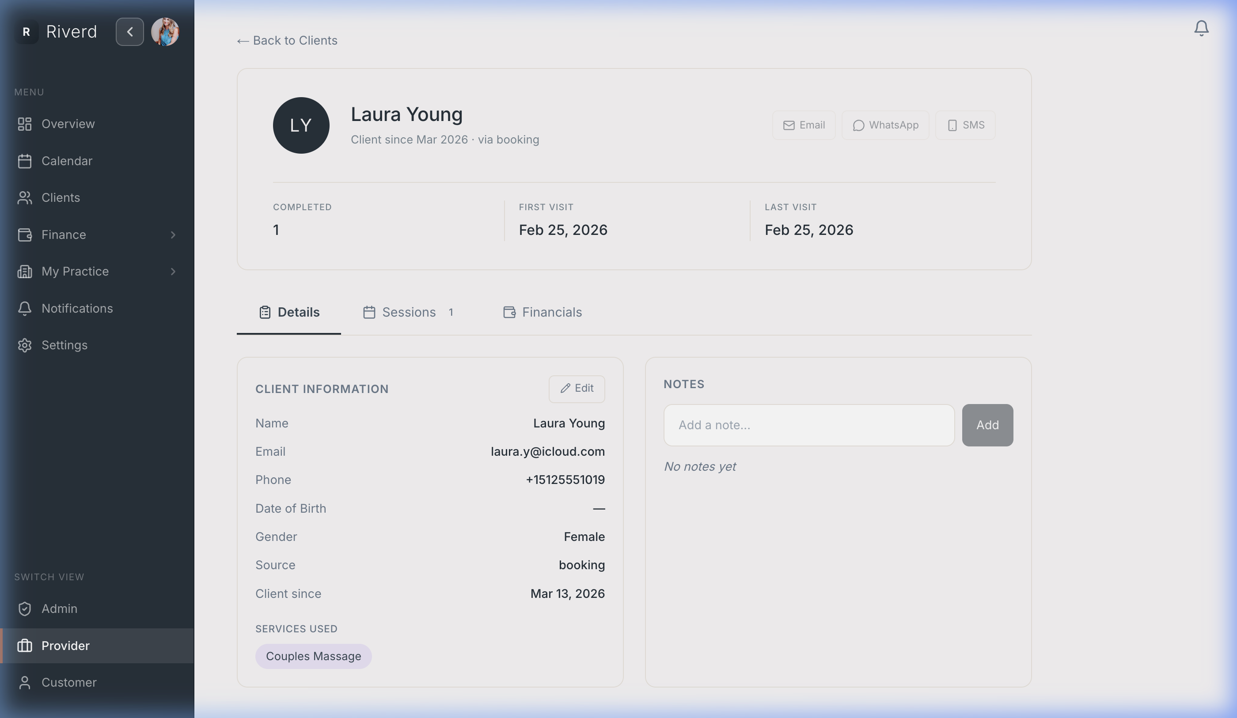The width and height of the screenshot is (1237, 718).
Task: Select the Couples Massage service tag
Action: click(x=313, y=656)
